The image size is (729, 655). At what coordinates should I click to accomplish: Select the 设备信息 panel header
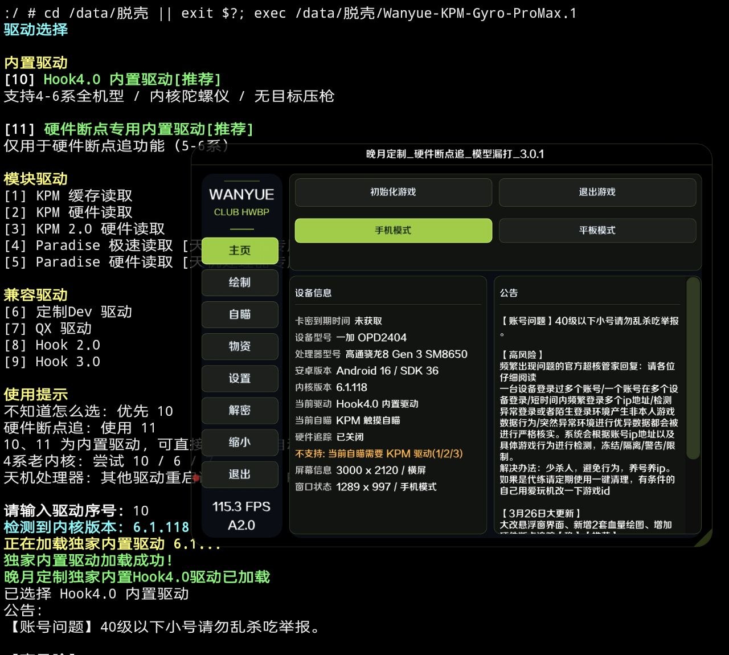(314, 293)
